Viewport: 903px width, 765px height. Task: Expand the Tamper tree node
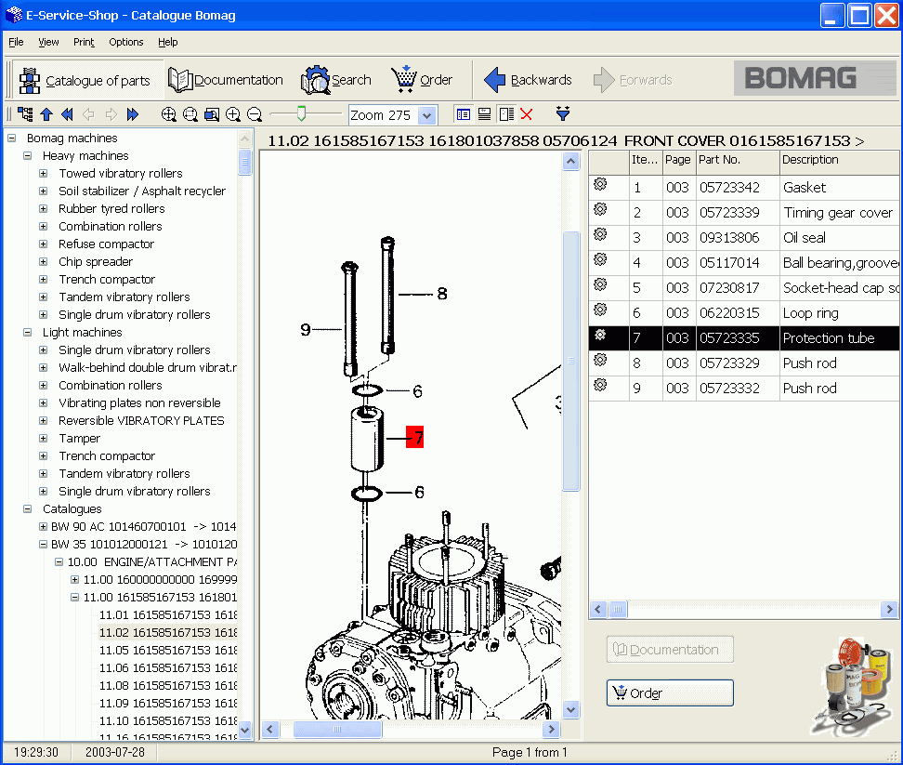(x=43, y=439)
